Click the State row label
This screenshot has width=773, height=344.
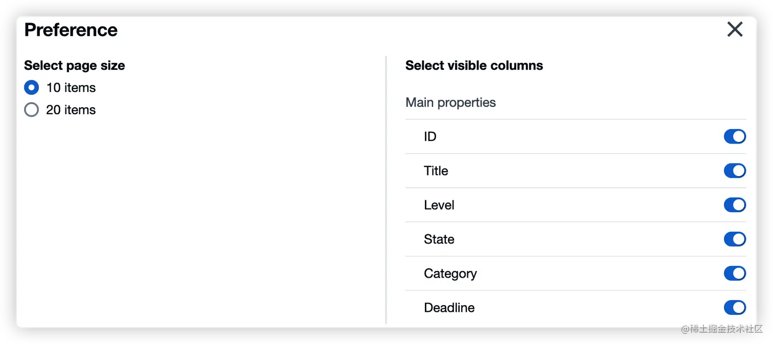(x=439, y=239)
